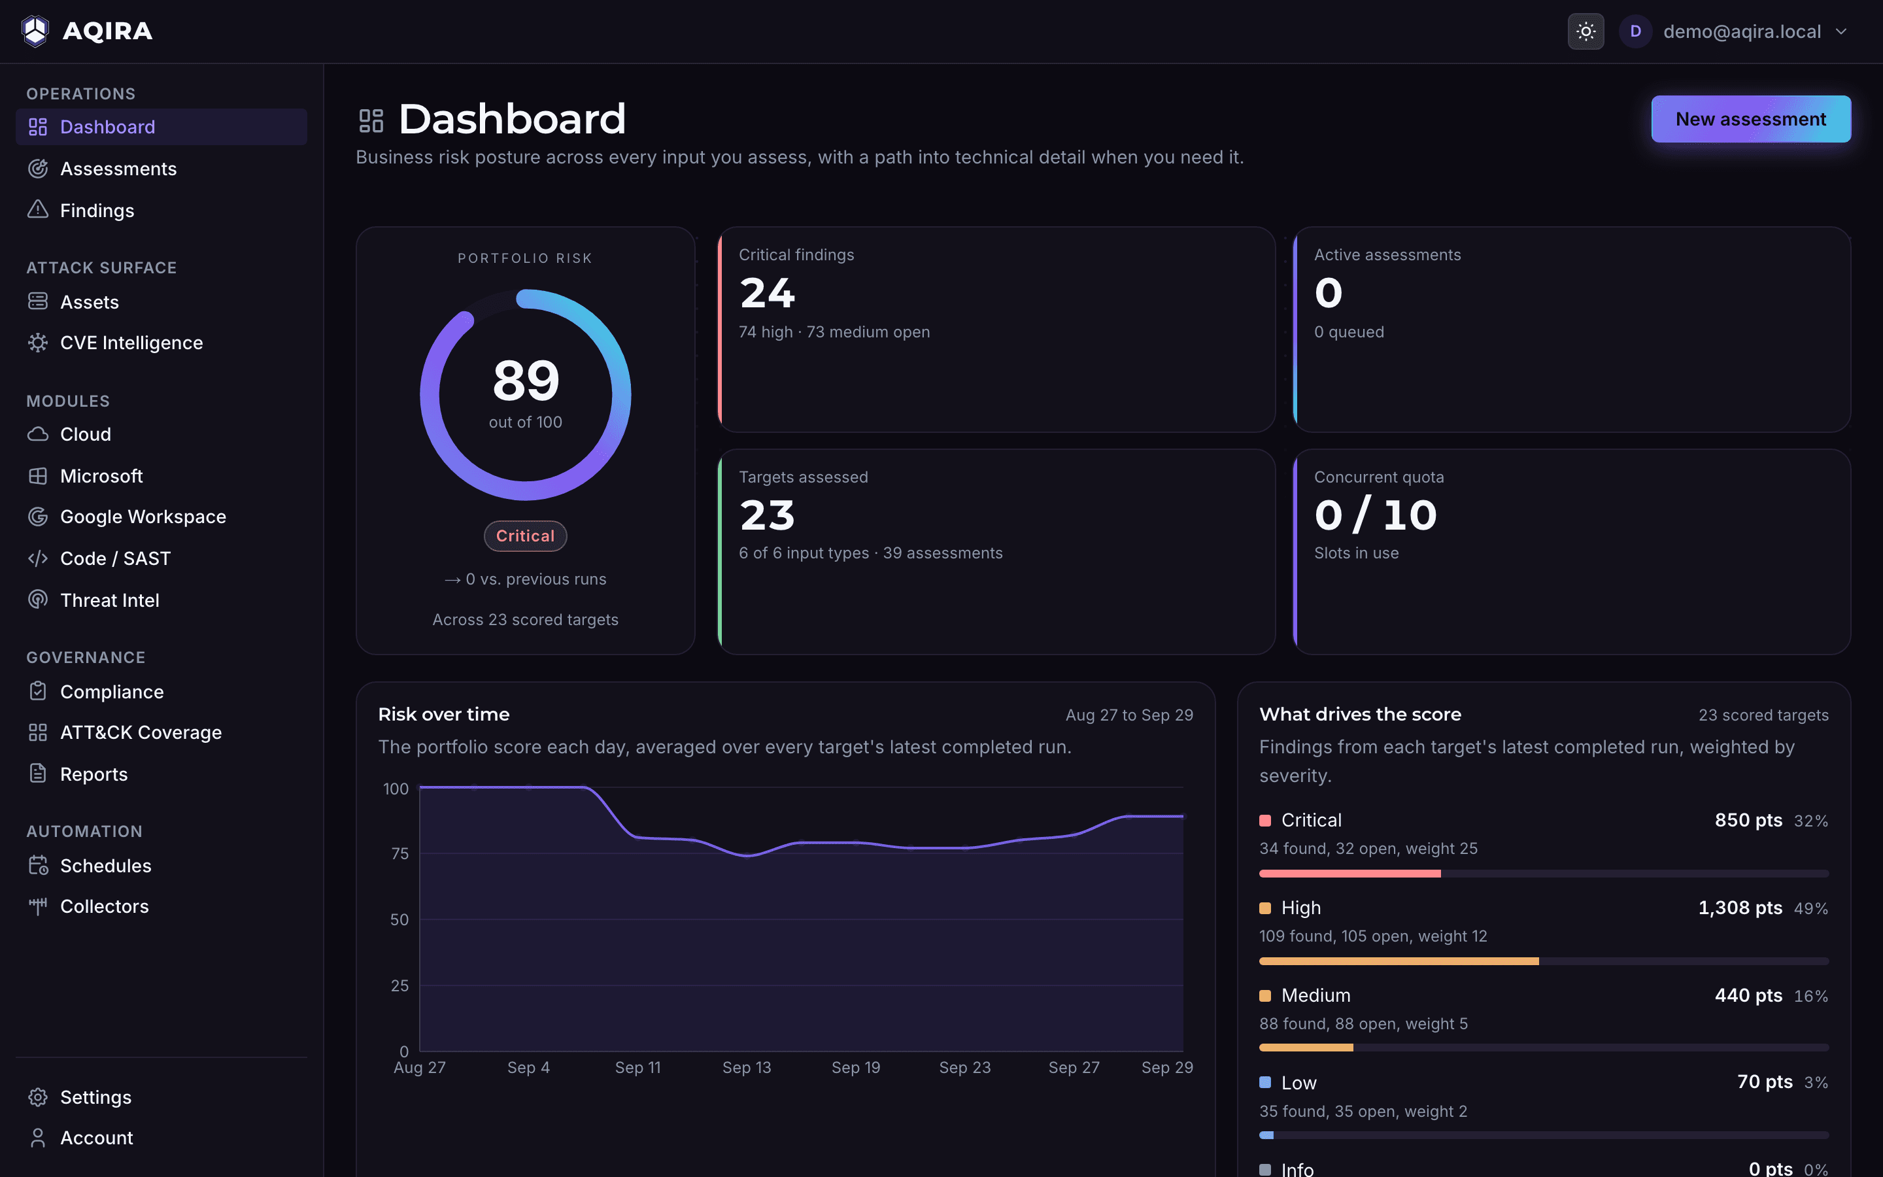Click the Collectors antenna icon

tap(38, 906)
